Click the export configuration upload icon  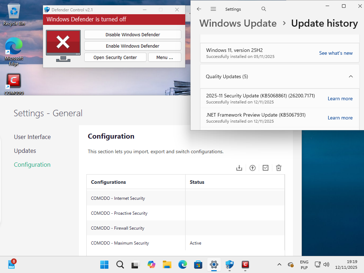click(252, 168)
